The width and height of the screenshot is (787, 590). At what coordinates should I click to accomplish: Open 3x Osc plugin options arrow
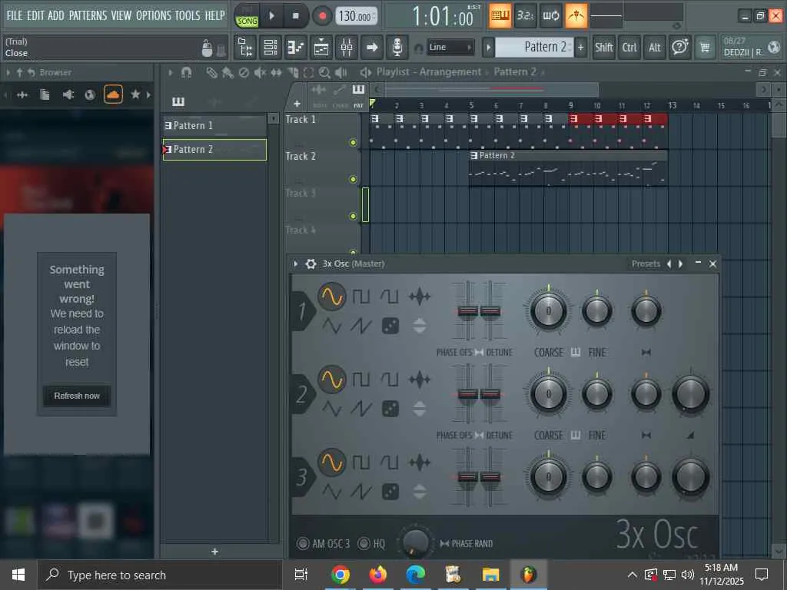(296, 264)
